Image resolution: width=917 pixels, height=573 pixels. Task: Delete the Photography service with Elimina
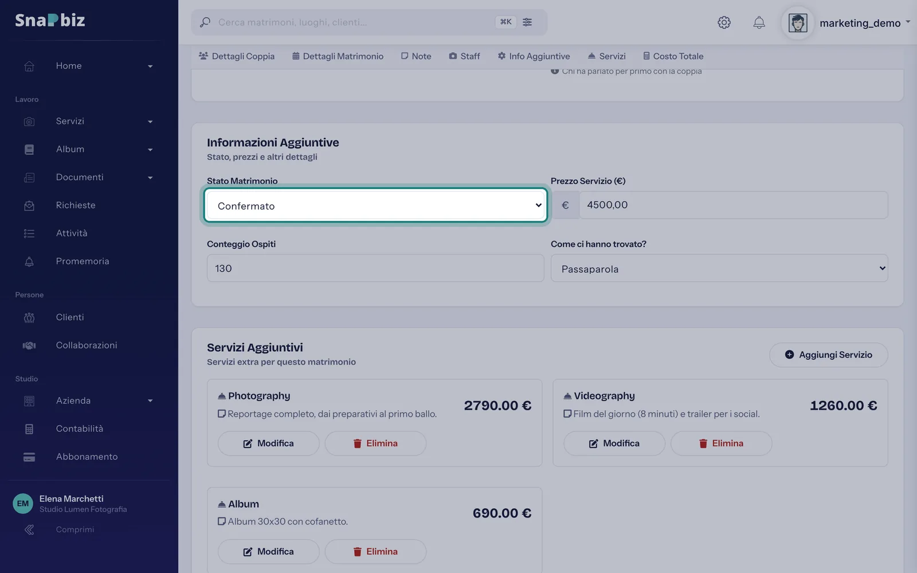[375, 444]
